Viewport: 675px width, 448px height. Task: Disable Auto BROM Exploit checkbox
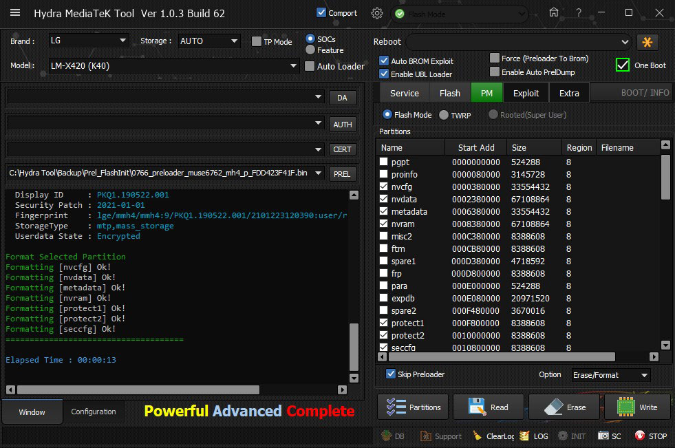[384, 61]
